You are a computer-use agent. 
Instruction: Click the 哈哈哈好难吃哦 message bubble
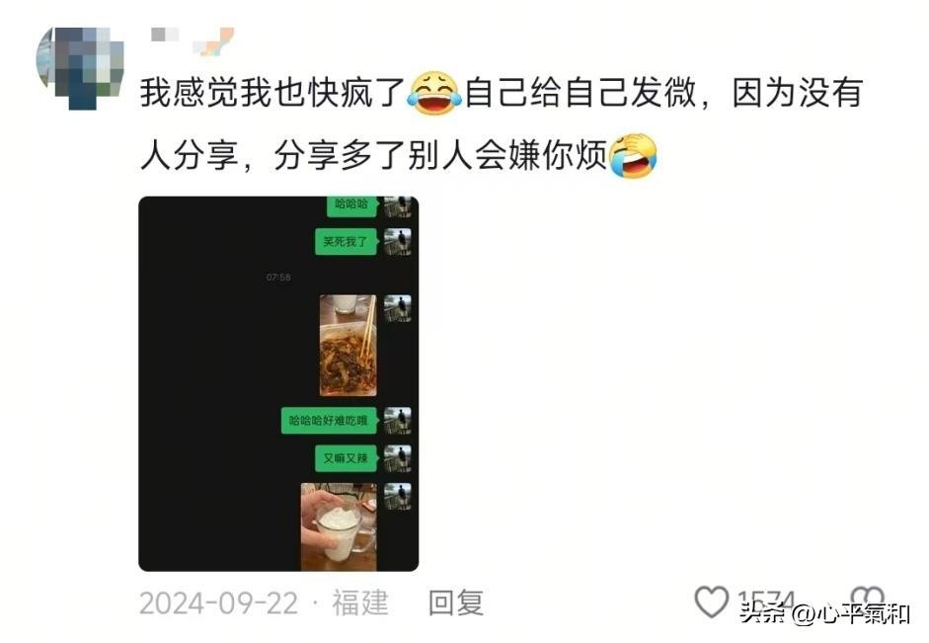[329, 420]
